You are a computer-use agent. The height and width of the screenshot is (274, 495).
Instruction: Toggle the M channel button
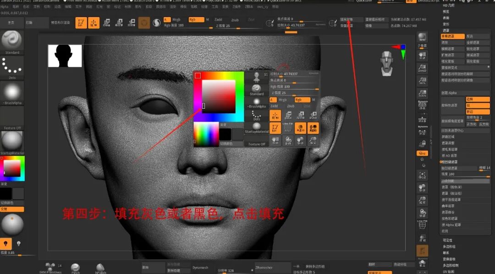pos(207,20)
